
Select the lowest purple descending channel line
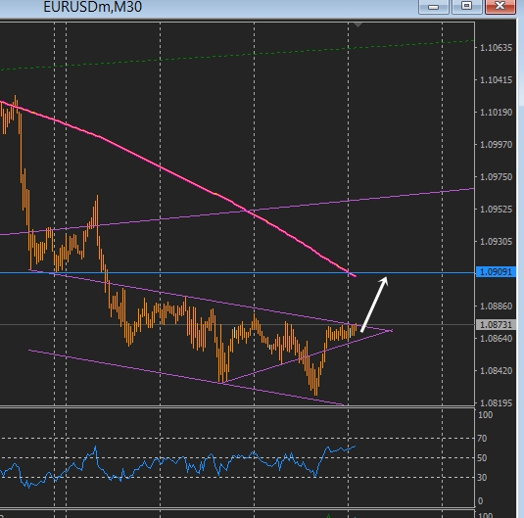tap(187, 378)
